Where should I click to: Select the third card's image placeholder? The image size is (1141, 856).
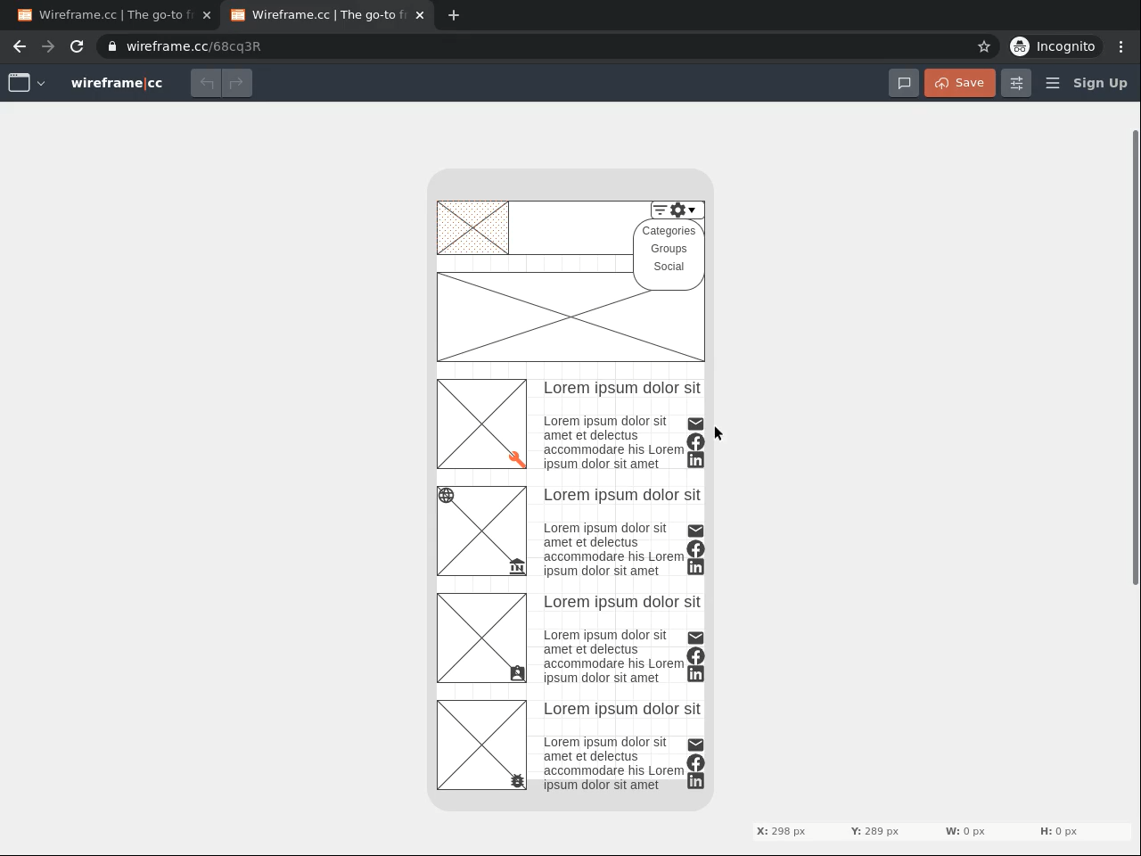tap(481, 638)
